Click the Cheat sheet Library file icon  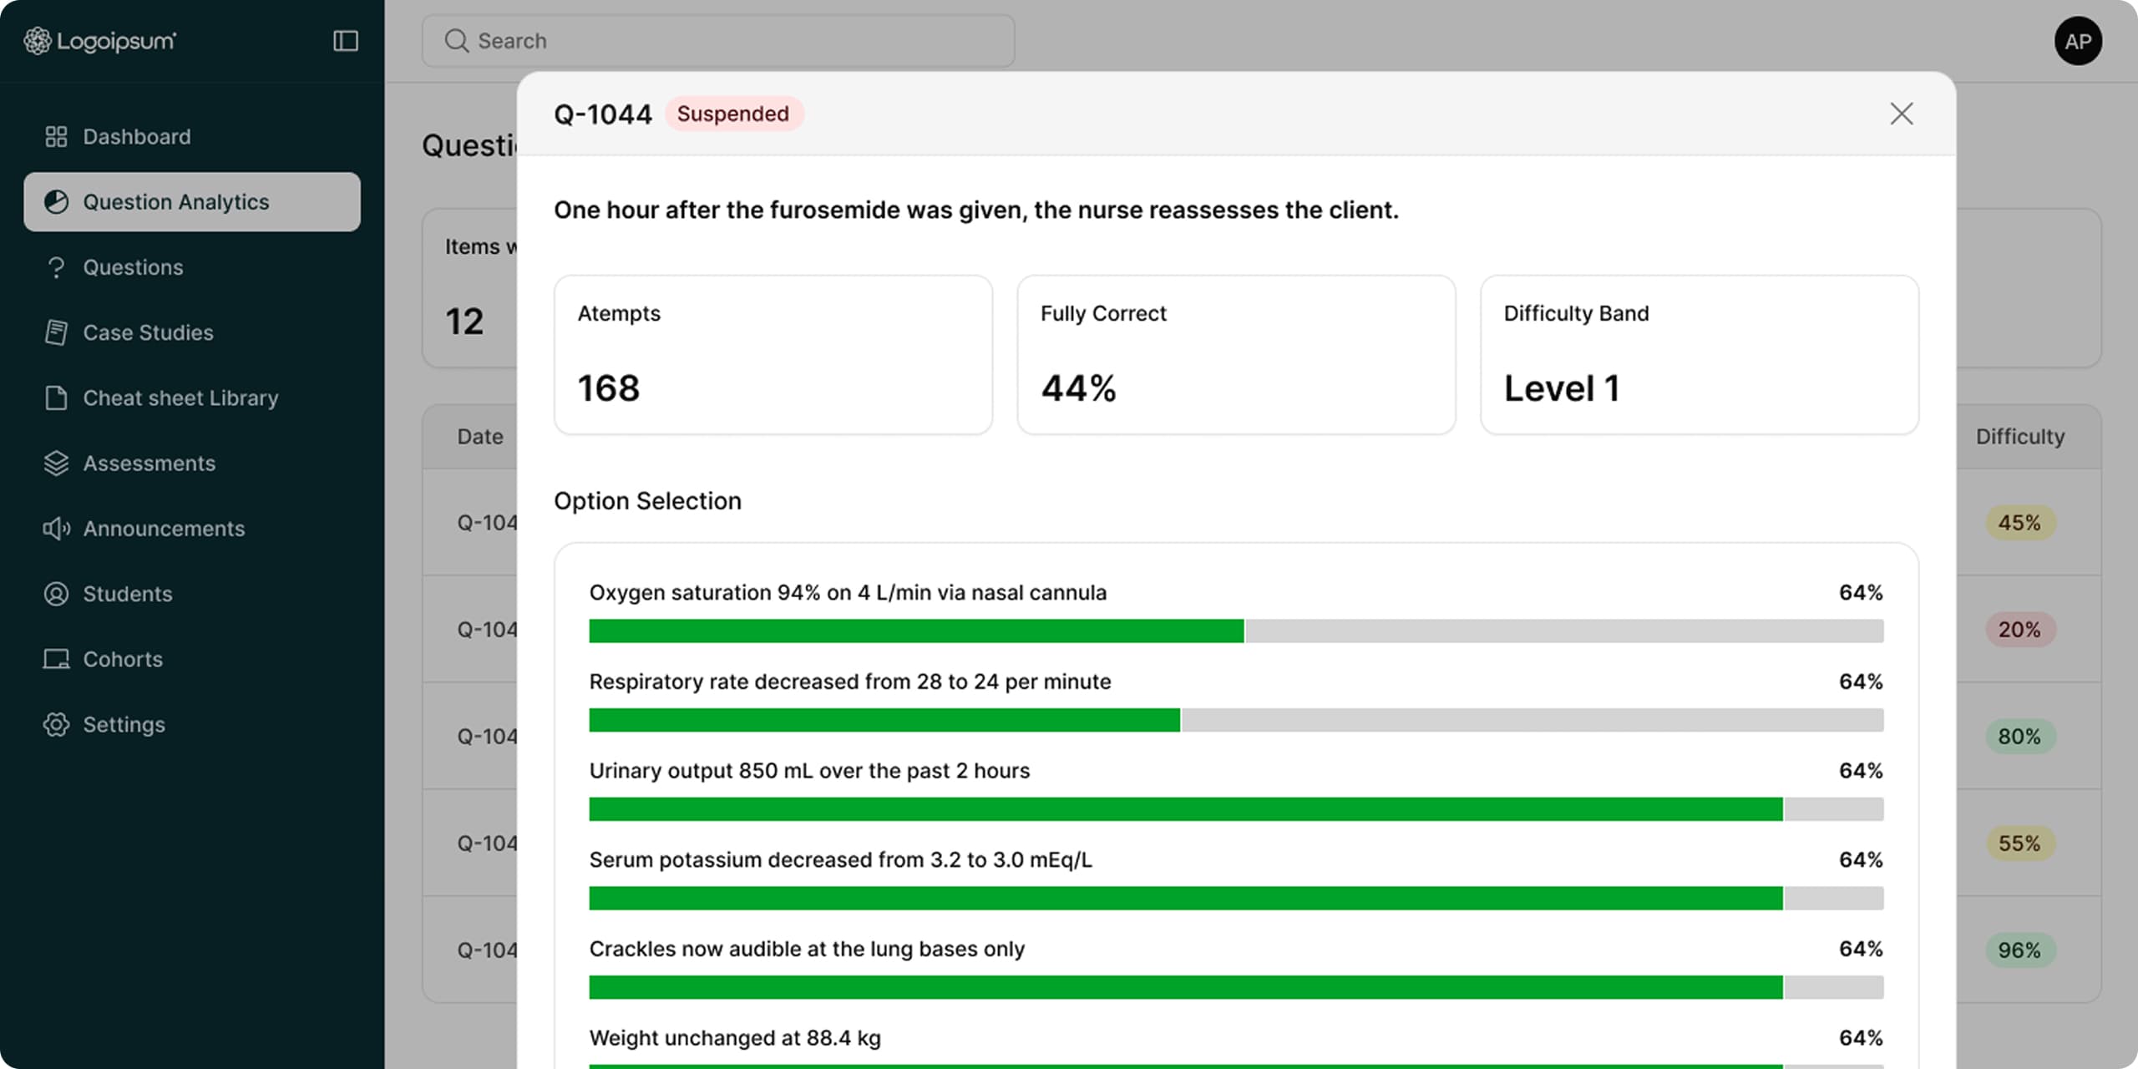pos(56,398)
